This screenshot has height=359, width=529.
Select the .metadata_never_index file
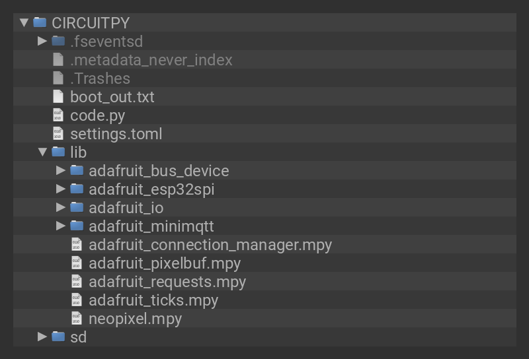[x=151, y=59]
